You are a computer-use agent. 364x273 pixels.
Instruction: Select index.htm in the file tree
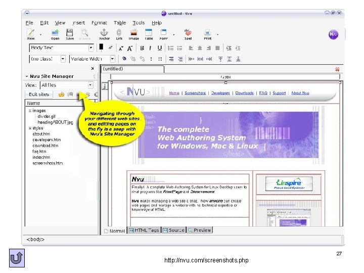[x=41, y=157]
